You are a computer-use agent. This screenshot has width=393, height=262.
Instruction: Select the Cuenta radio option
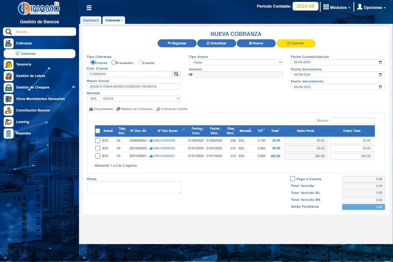point(140,63)
